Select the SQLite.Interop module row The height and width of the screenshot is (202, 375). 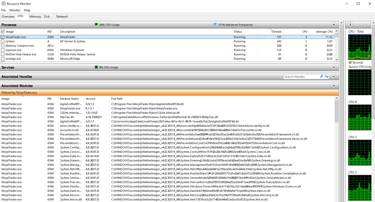[x=167, y=113]
